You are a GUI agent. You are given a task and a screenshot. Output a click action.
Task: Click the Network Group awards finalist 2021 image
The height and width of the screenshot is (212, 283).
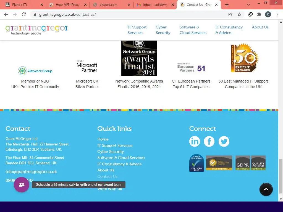point(139,58)
